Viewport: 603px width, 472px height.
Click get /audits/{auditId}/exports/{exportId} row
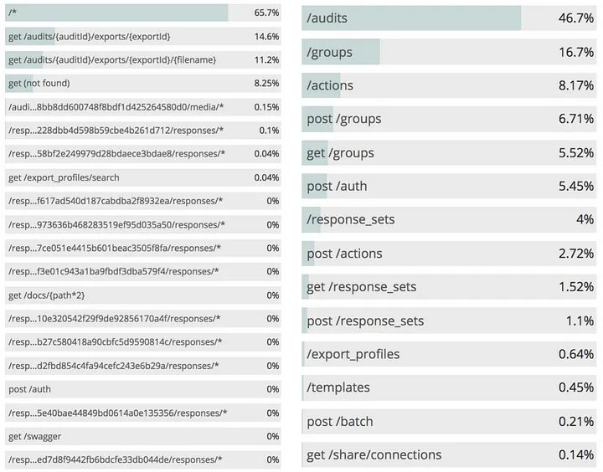point(143,37)
